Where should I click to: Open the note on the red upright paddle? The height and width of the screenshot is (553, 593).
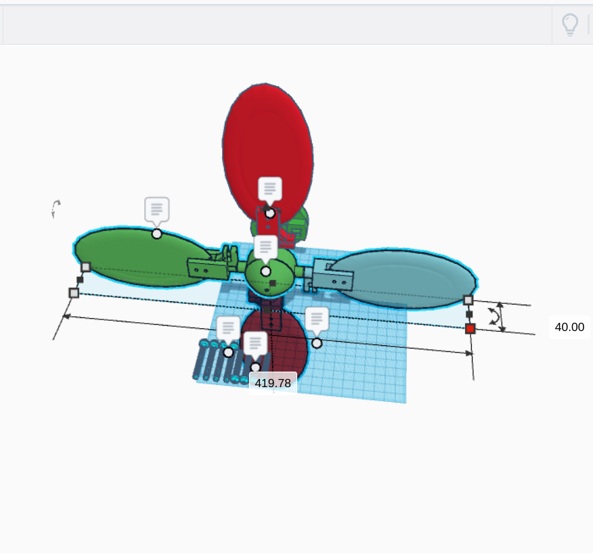269,190
